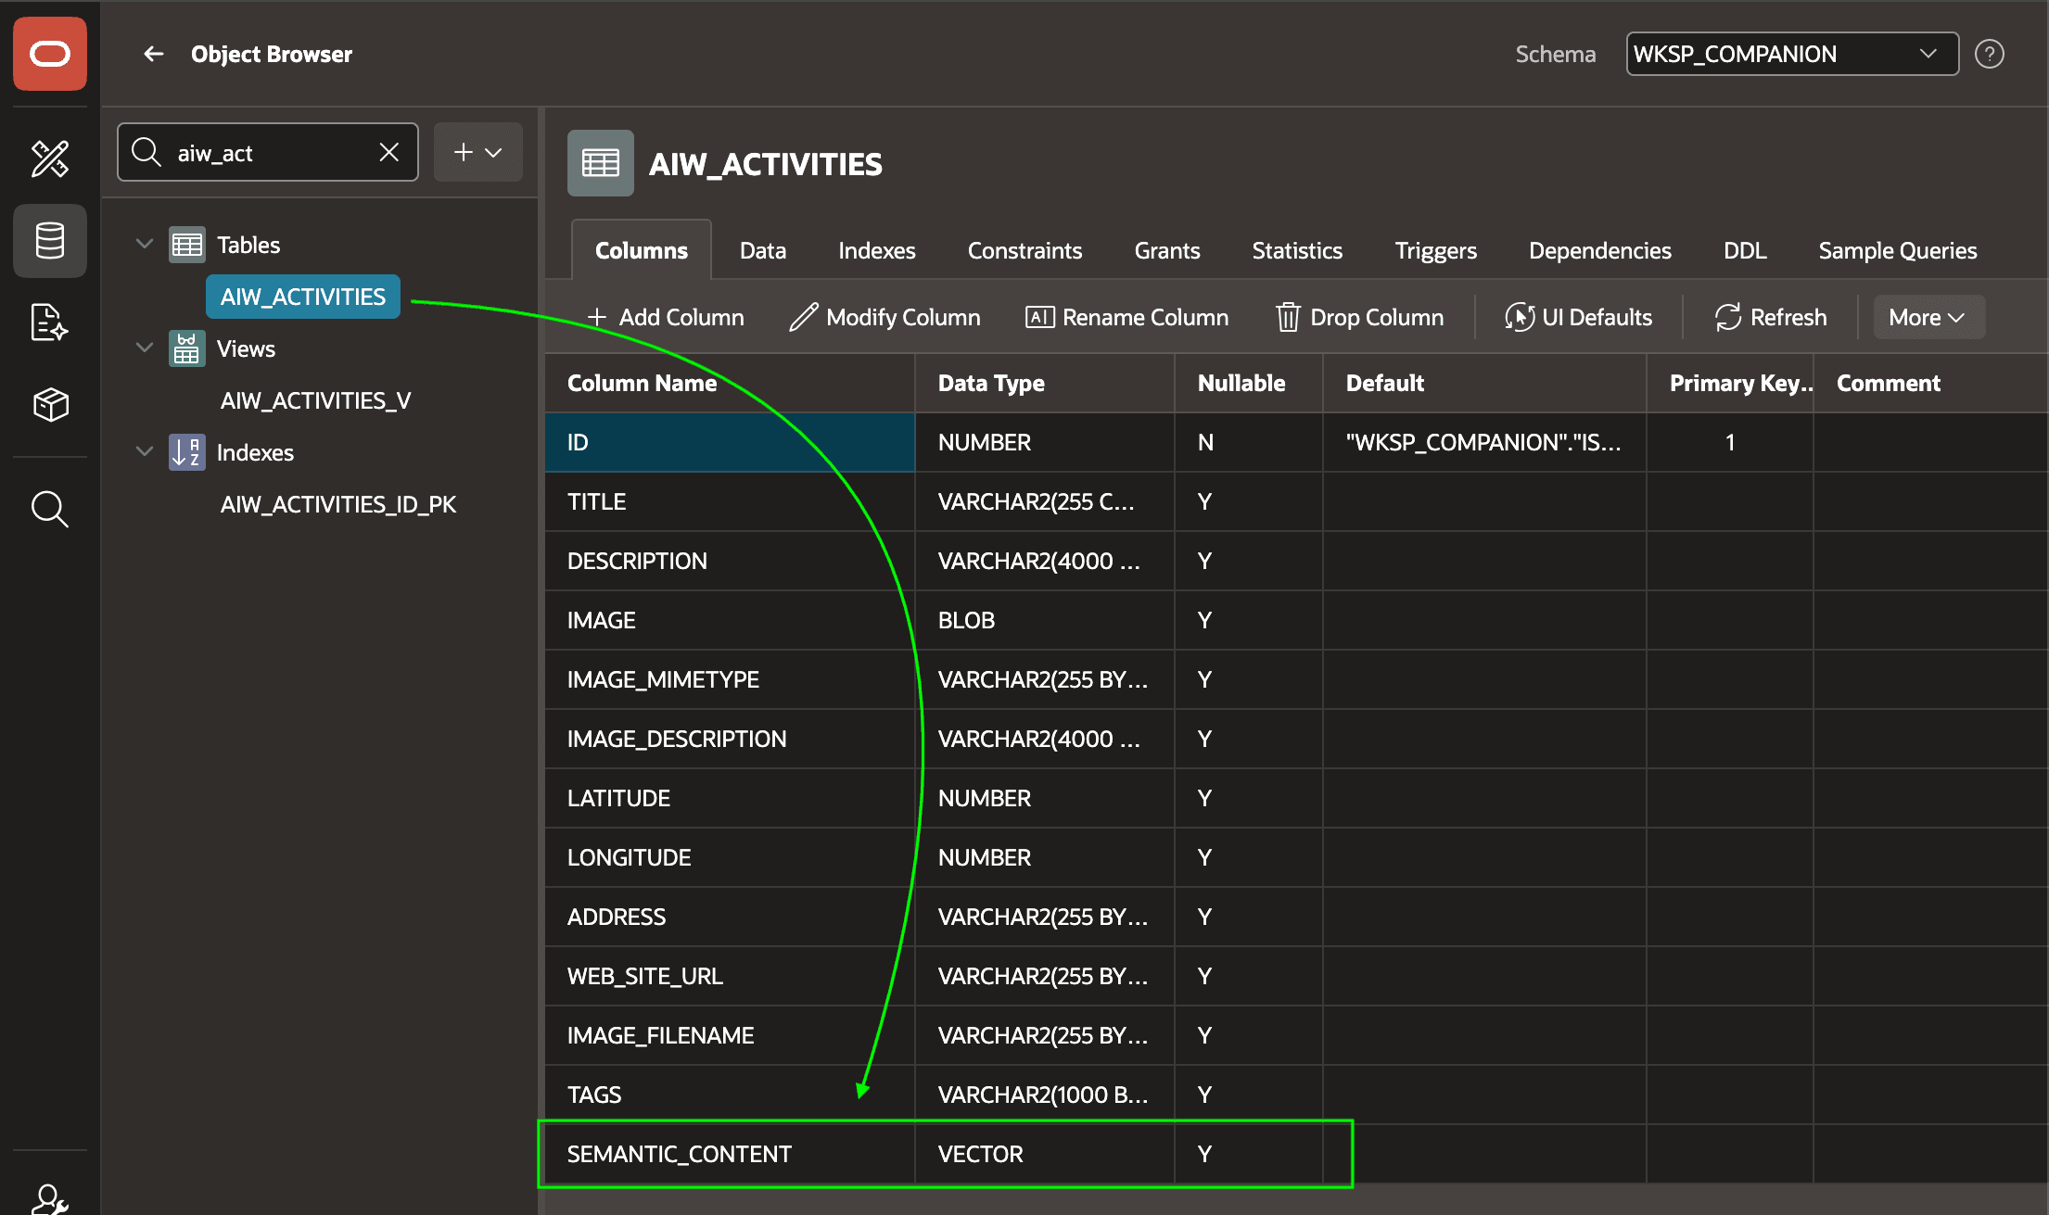Open the More dropdown menu
Viewport: 2049px width, 1215px height.
point(1928,317)
